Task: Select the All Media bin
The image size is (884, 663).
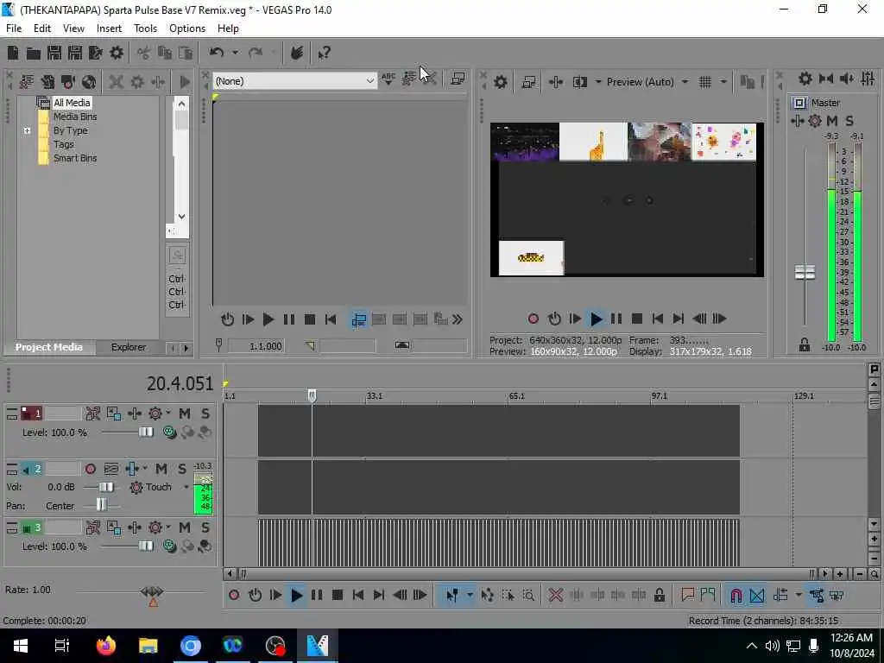Action: coord(72,103)
